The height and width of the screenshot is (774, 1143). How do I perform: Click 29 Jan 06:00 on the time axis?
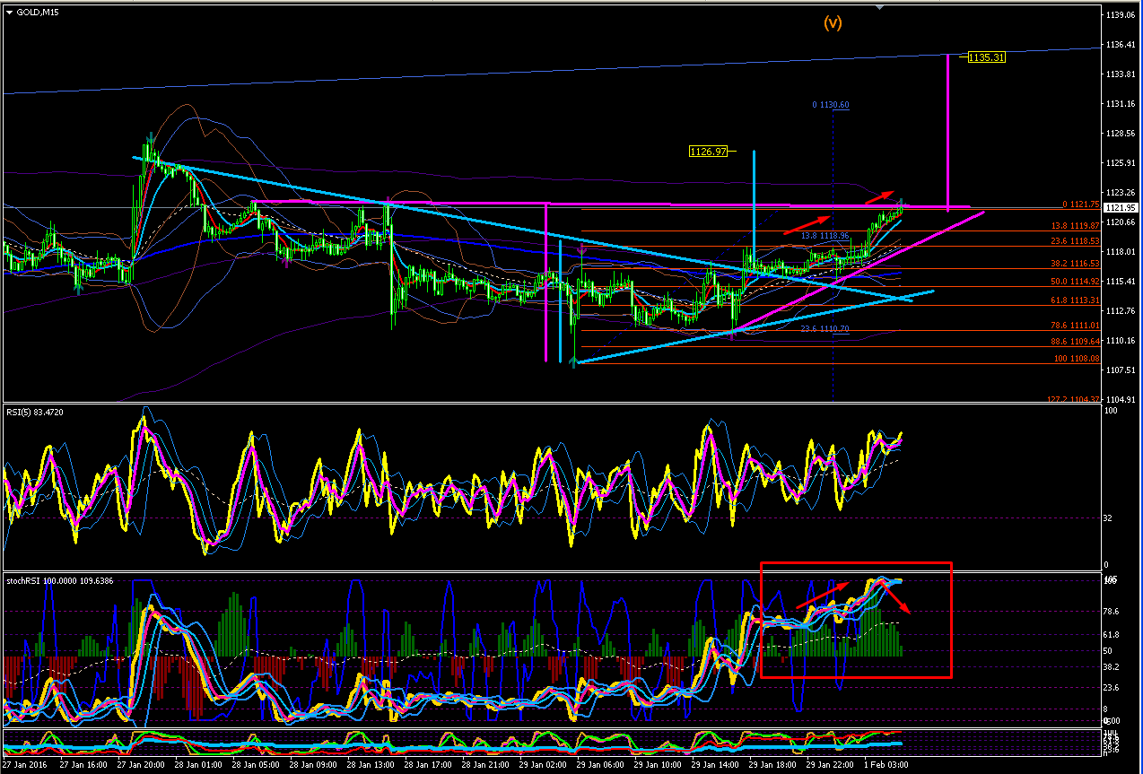pos(602,766)
